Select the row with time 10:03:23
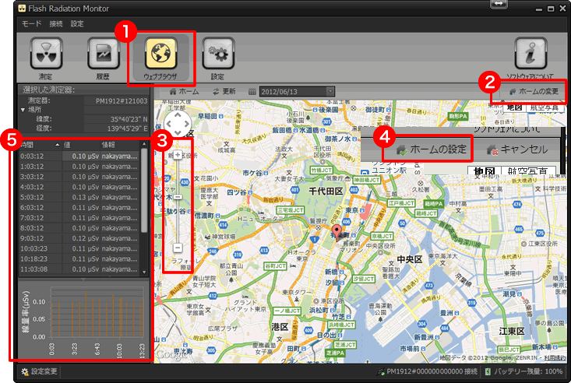571x383 pixels. [79, 248]
